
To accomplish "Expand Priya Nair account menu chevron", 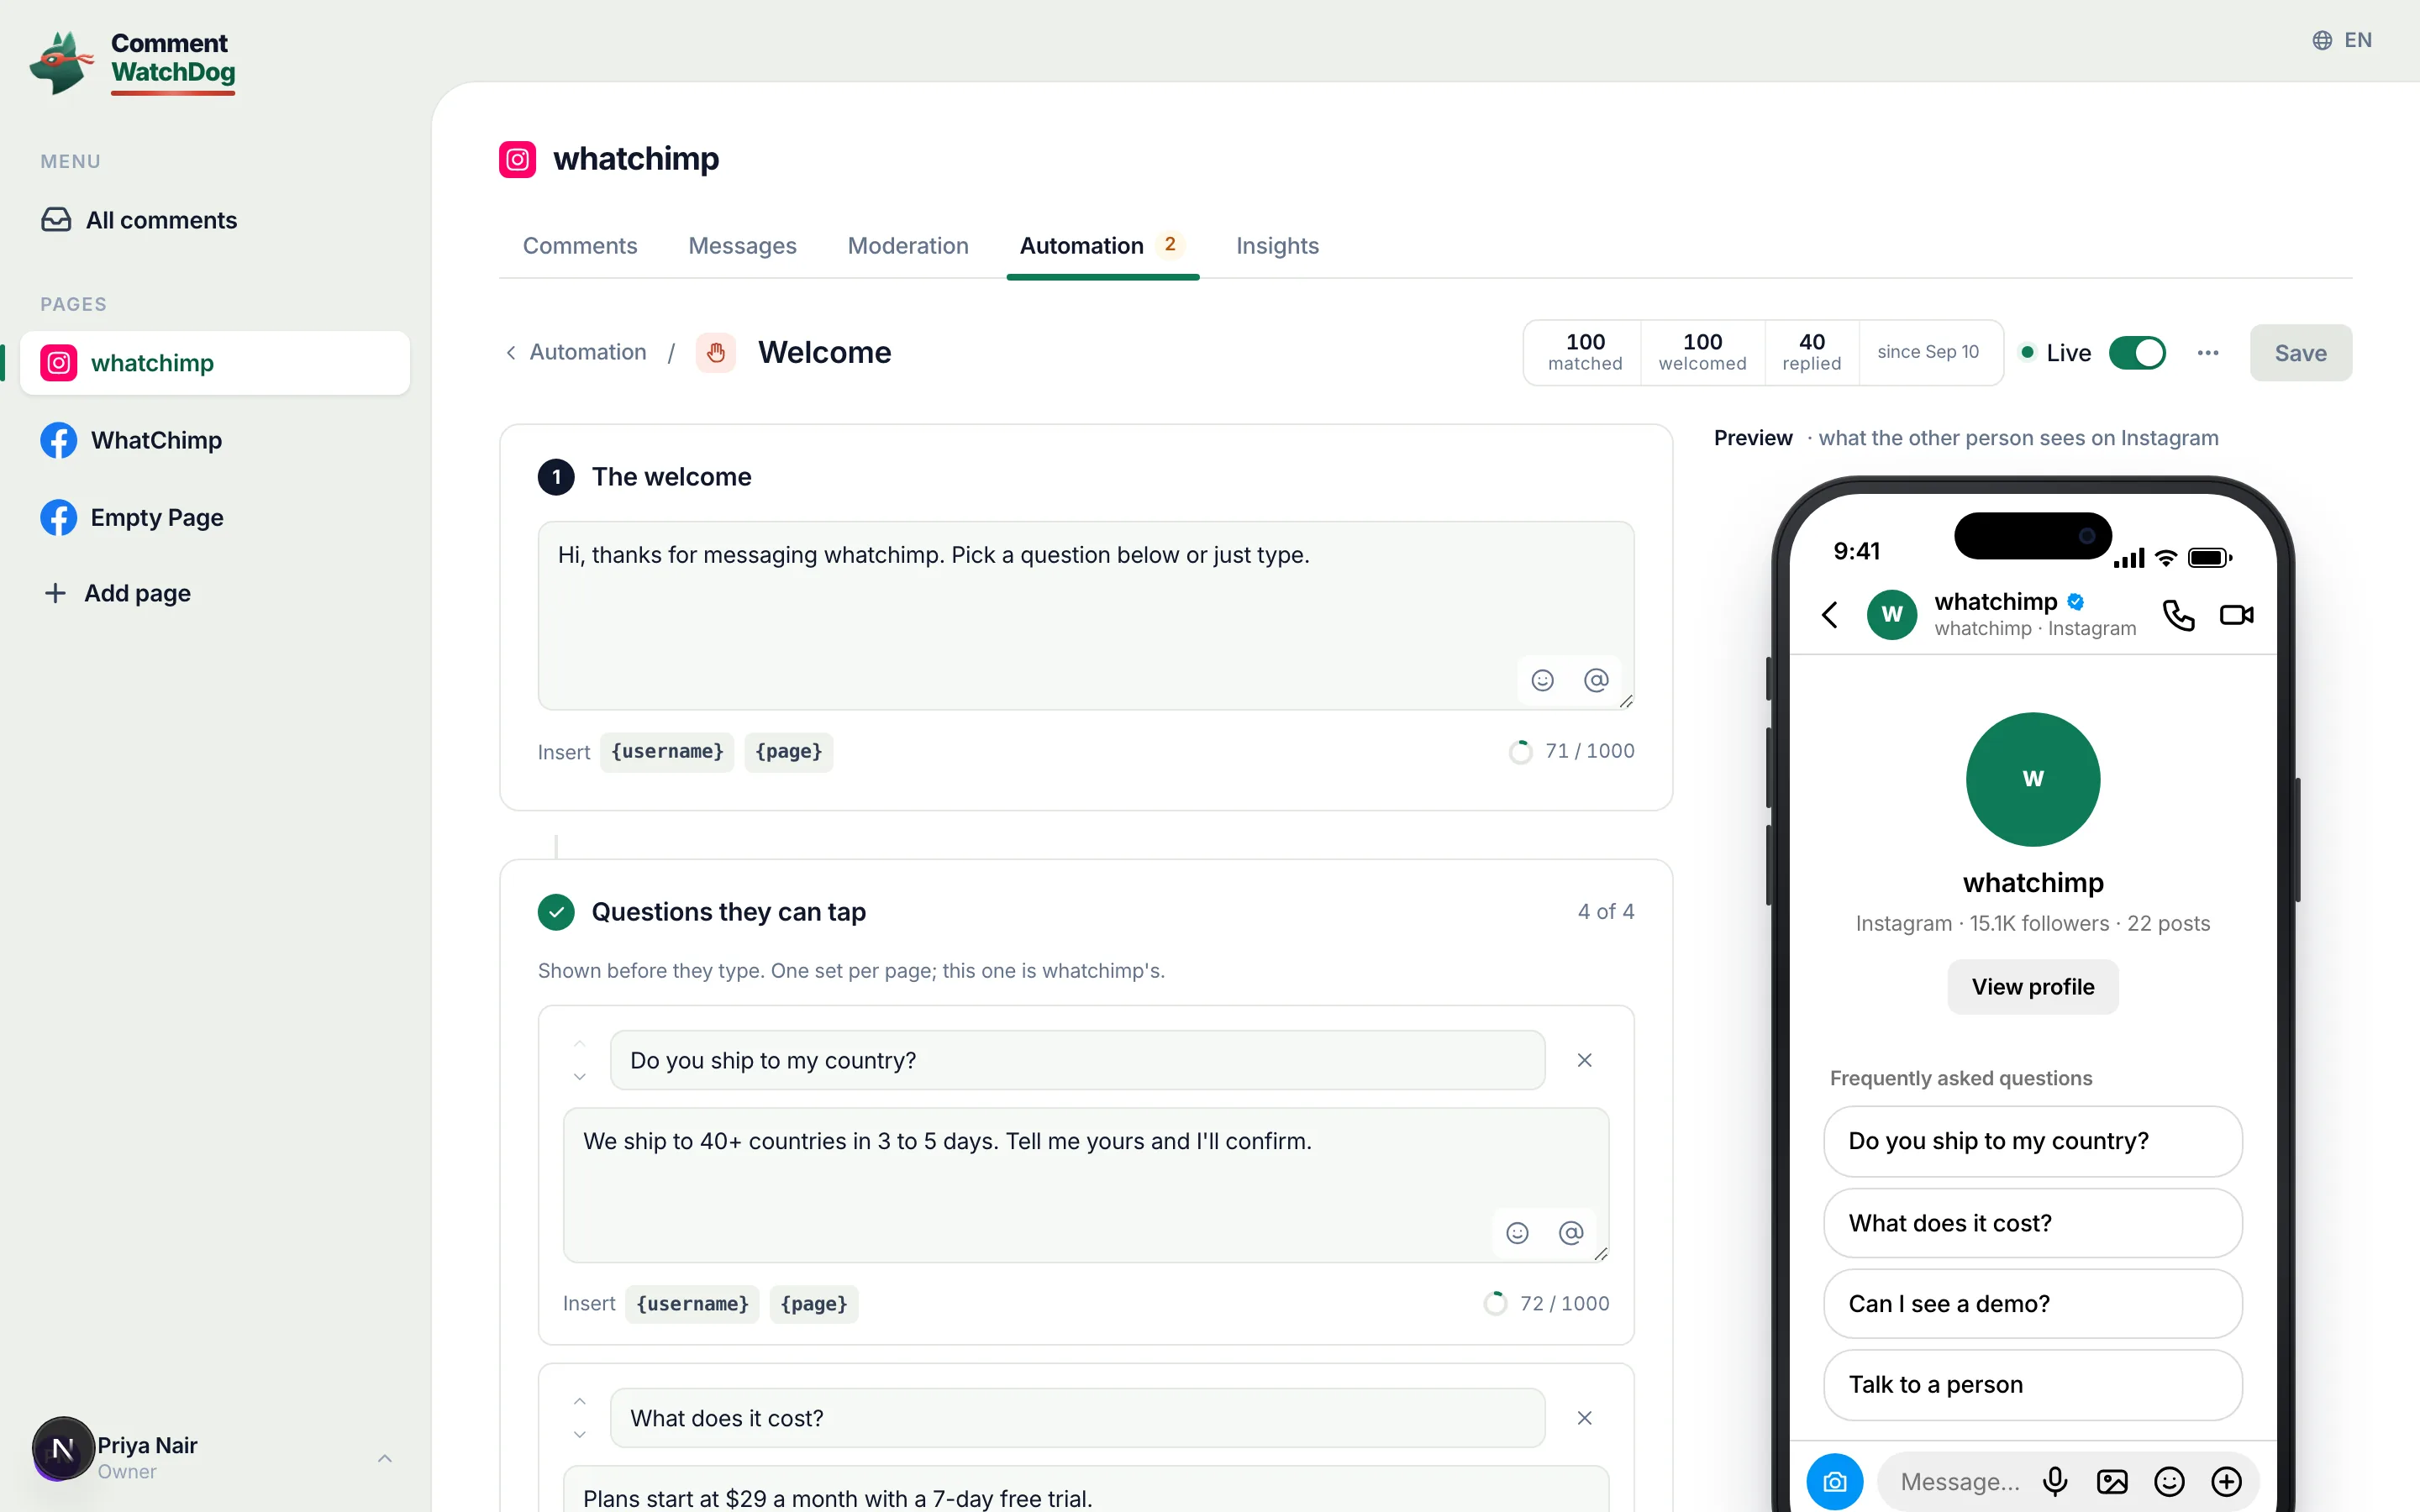I will point(385,1458).
